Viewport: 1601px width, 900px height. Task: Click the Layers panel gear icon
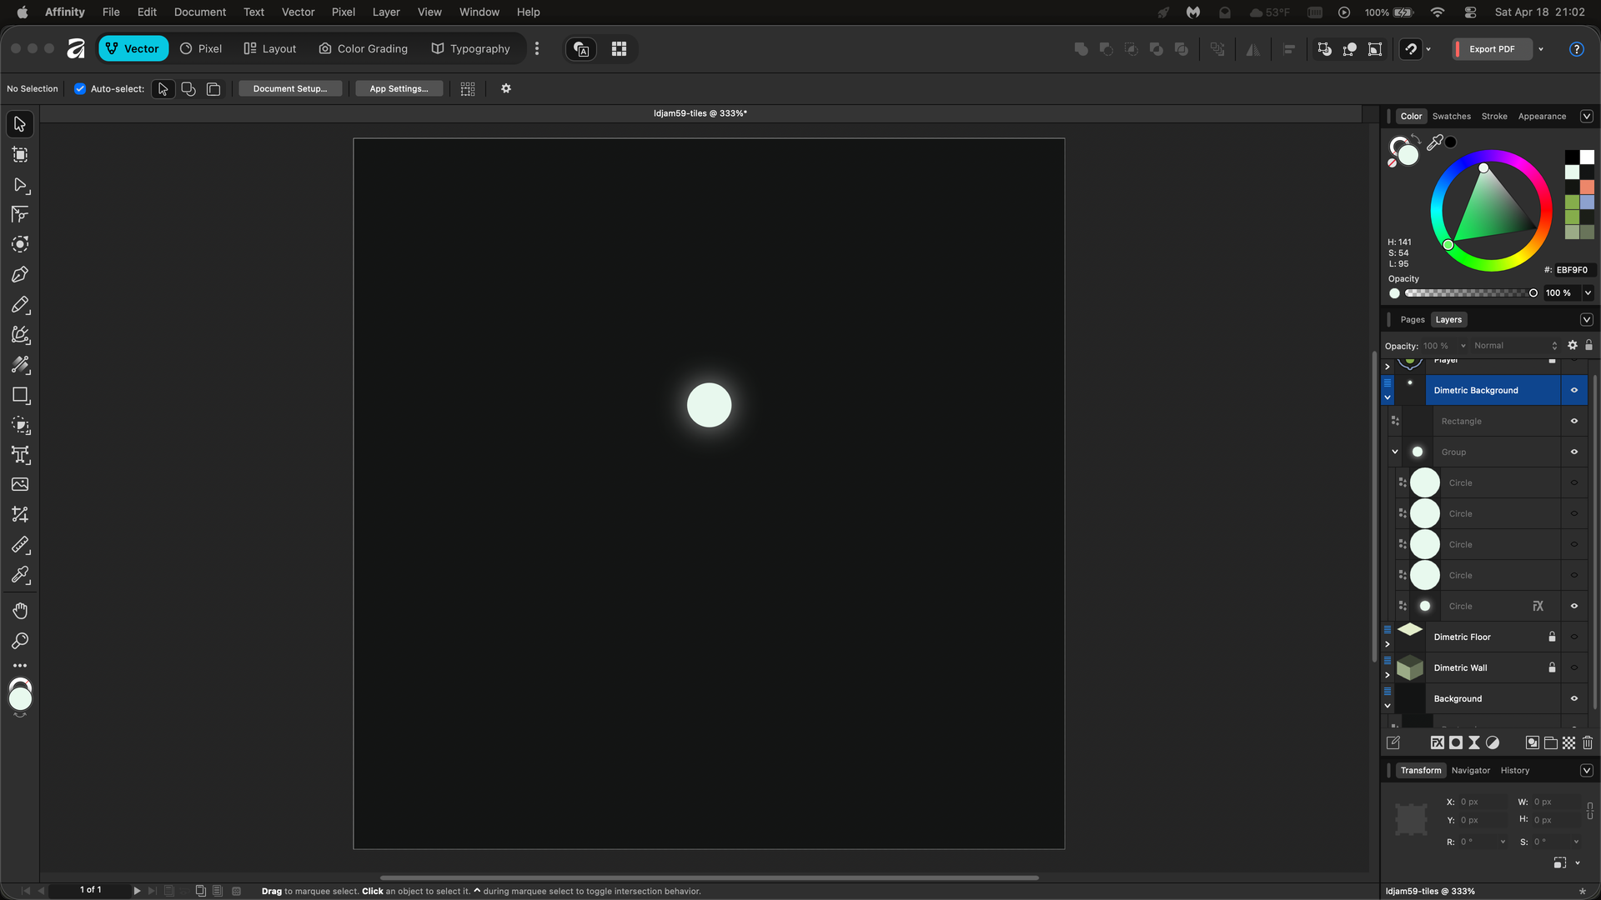[1573, 345]
